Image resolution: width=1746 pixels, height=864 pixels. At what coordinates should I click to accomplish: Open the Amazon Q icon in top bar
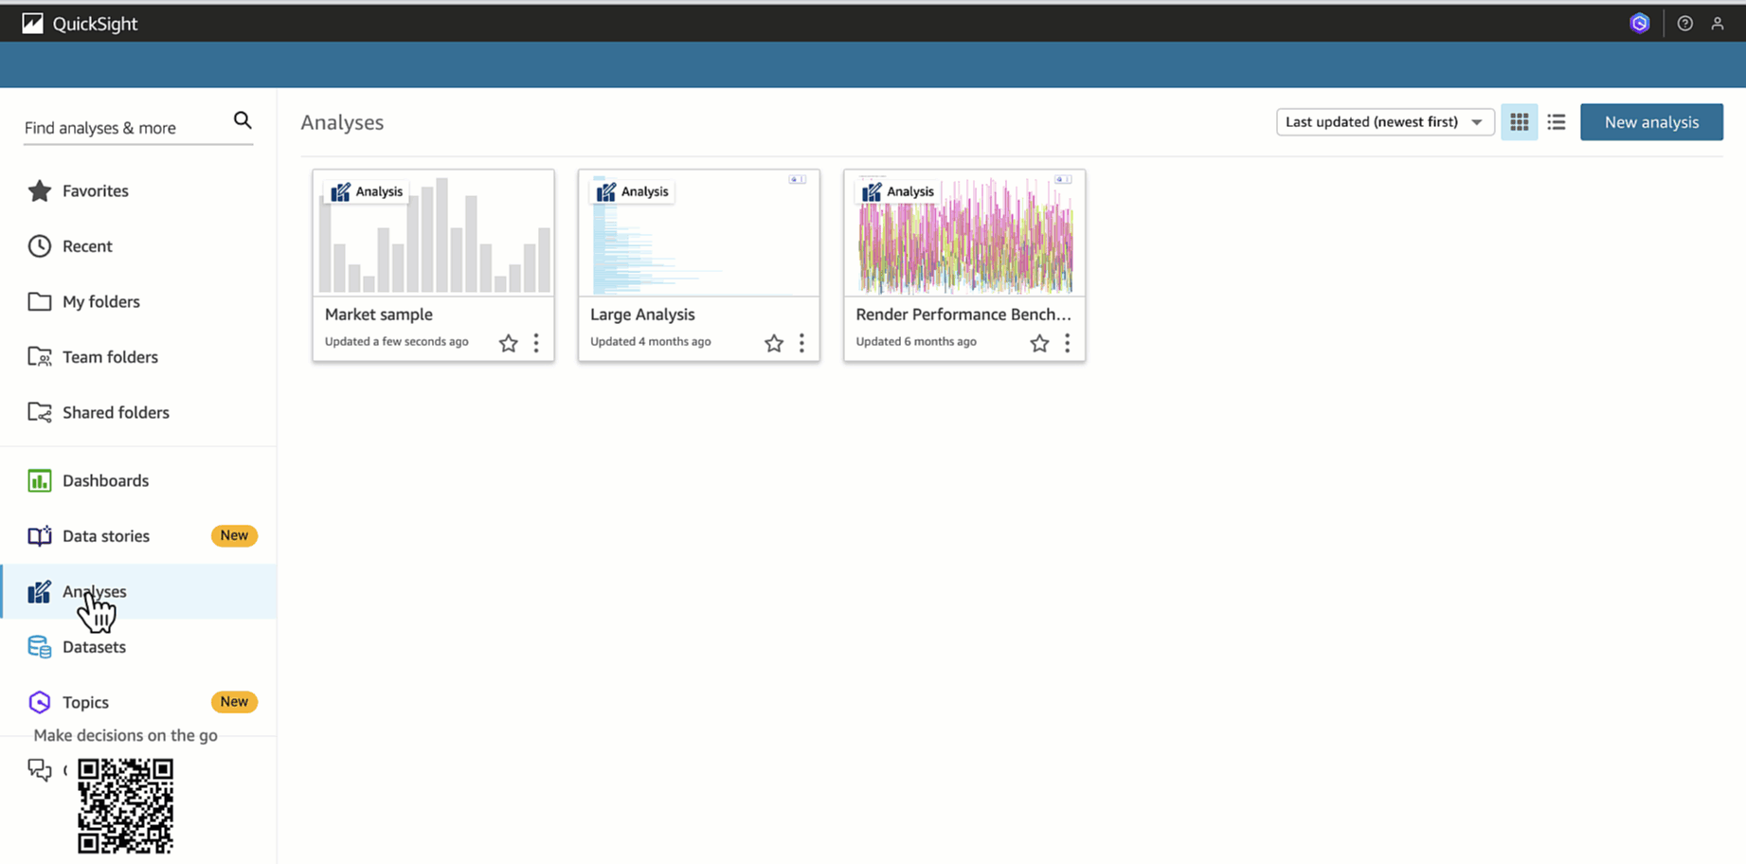coord(1640,24)
